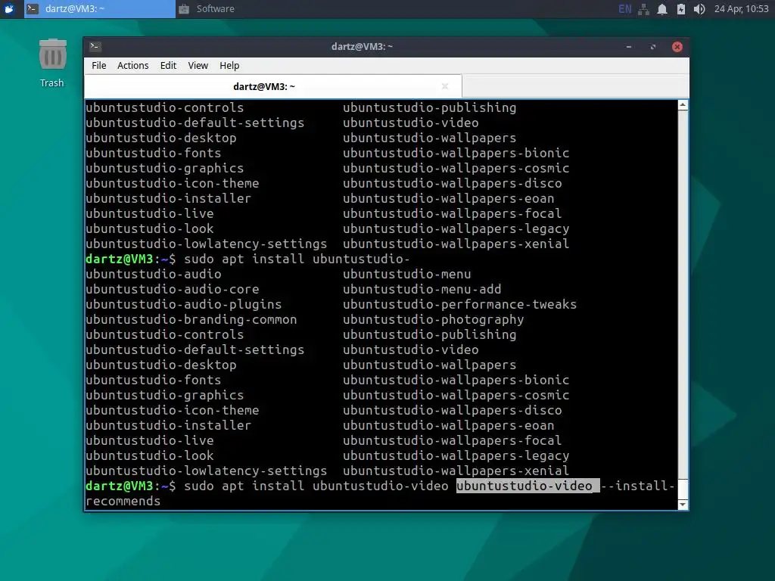Image resolution: width=775 pixels, height=581 pixels.
Task: Close the dartz@VM3 tab with its X
Action: (x=445, y=86)
